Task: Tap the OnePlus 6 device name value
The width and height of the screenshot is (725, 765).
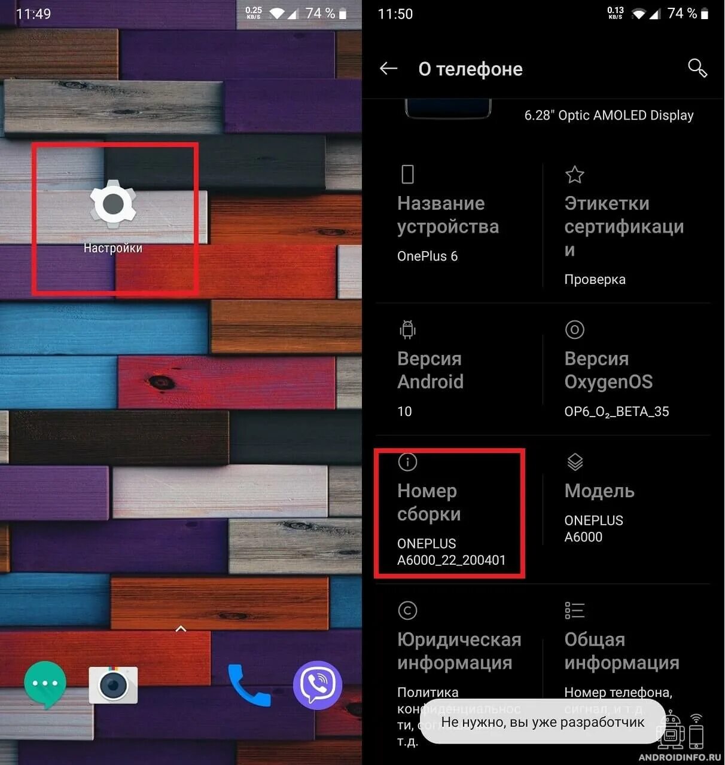Action: (x=427, y=256)
